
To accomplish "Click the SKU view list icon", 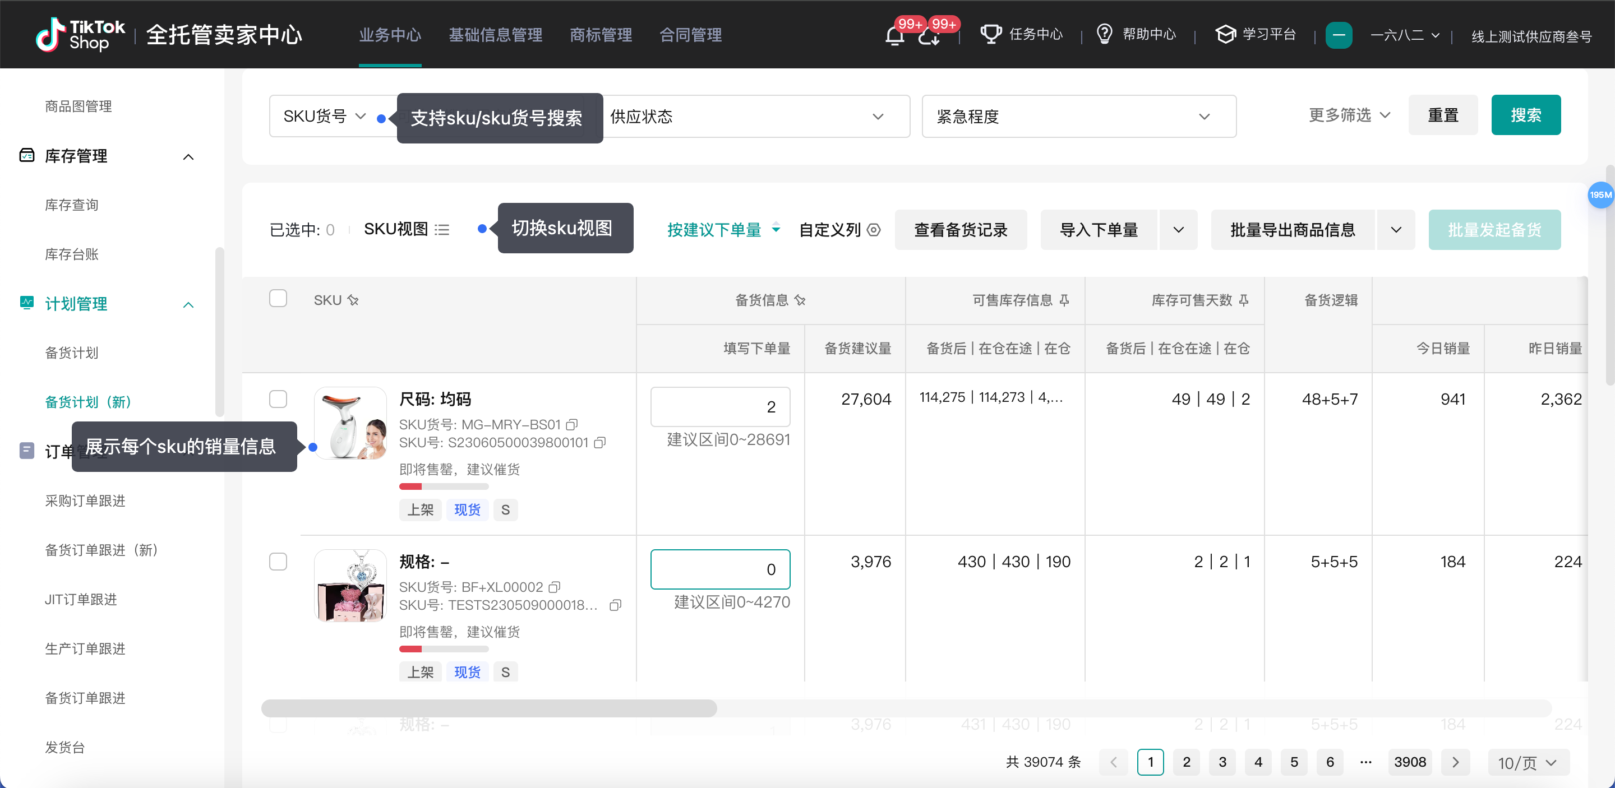I will (442, 230).
